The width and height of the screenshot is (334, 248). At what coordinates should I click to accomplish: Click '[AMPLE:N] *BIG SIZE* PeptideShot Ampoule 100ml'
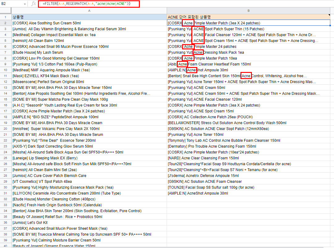point(89,117)
